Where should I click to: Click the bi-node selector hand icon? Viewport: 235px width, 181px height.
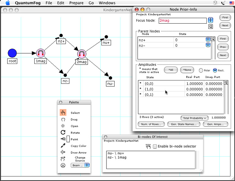point(148,146)
